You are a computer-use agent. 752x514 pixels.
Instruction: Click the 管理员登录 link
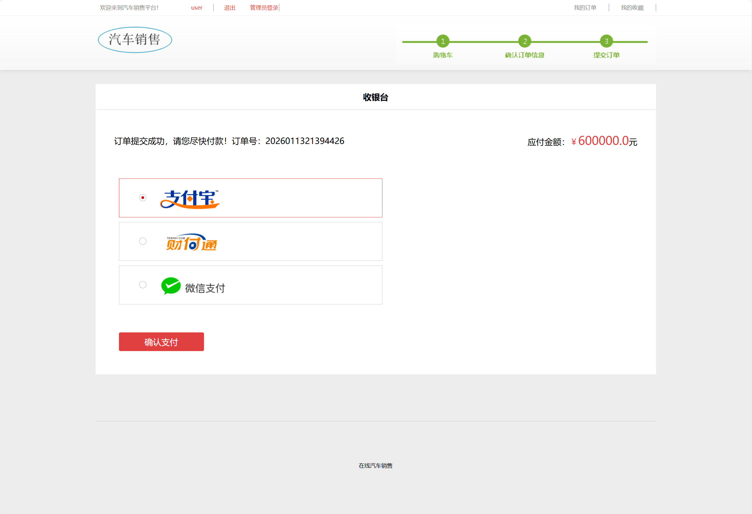tap(263, 7)
